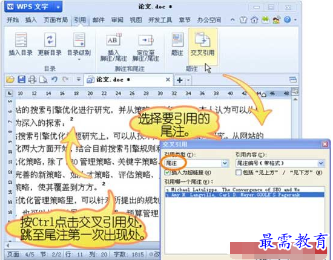The height and width of the screenshot is (260, 333).
Task: Switch to the 办公空间 (Office Space) tab
Action: 209,20
